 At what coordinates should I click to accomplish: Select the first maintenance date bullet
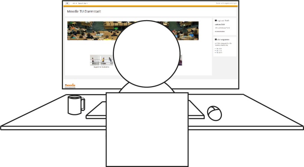point(219,48)
